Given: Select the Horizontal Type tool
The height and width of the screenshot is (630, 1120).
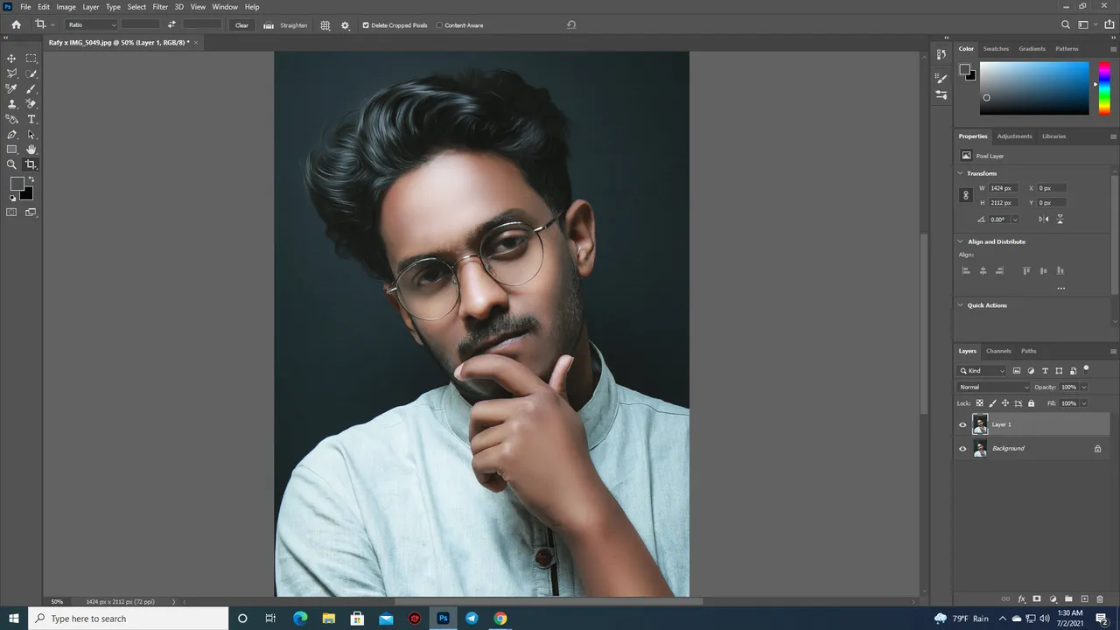Looking at the screenshot, I should (x=31, y=119).
